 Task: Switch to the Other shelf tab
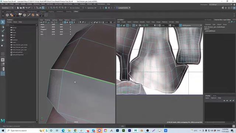coord(76,11)
